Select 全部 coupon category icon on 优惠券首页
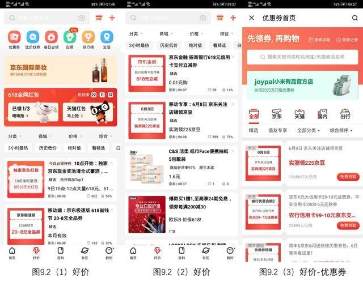Image resolution: width=363 pixels, height=282 pixels. [x=254, y=114]
